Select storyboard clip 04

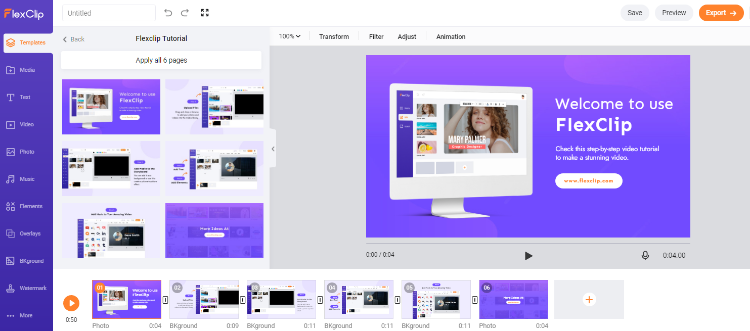(x=359, y=299)
